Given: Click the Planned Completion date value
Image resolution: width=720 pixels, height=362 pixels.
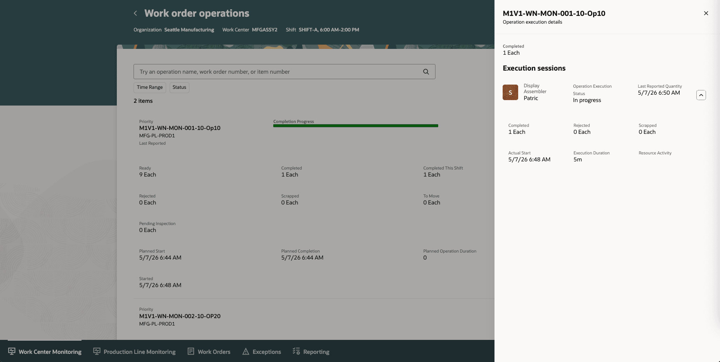Looking at the screenshot, I should coord(302,258).
